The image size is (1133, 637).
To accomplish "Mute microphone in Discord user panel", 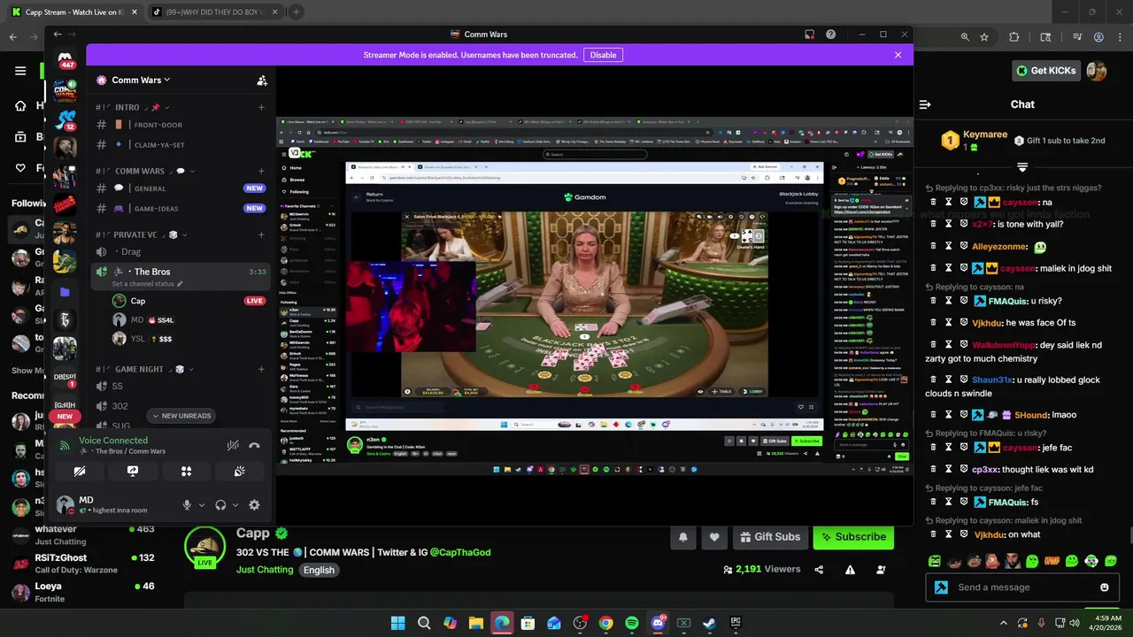I will [x=187, y=505].
